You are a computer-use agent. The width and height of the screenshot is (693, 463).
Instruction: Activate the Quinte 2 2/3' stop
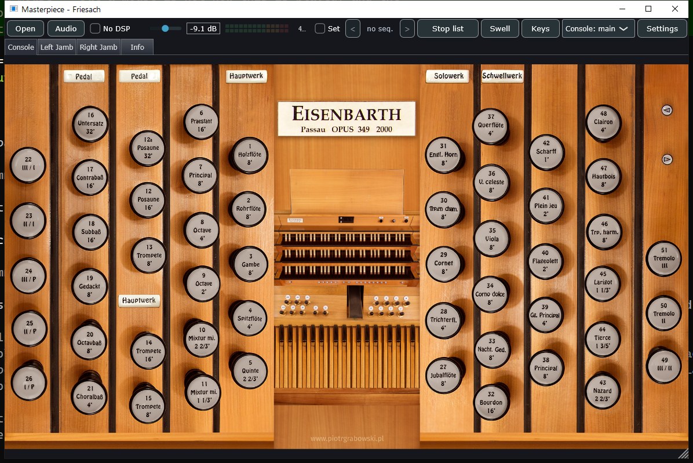click(250, 371)
